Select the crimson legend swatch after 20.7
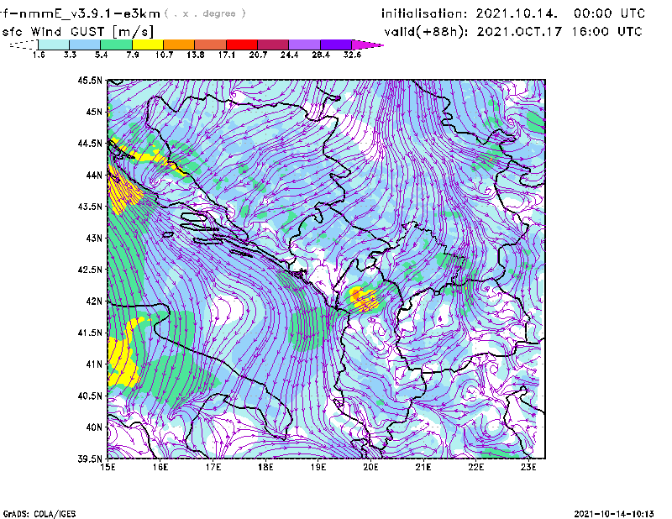 (273, 45)
